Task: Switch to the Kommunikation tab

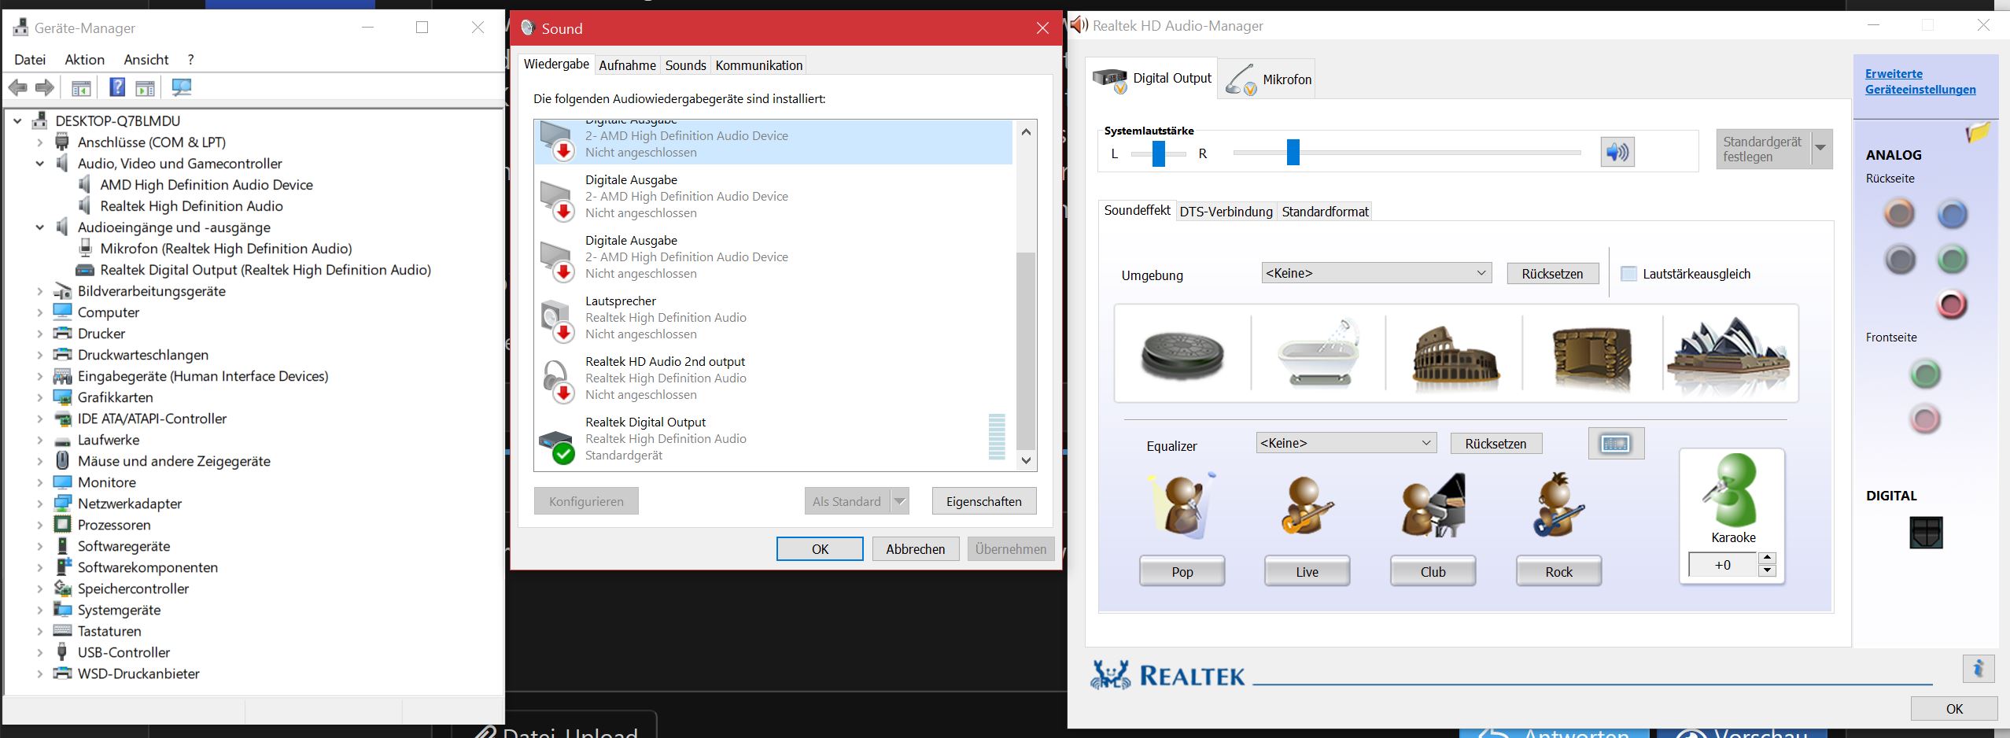Action: point(758,65)
